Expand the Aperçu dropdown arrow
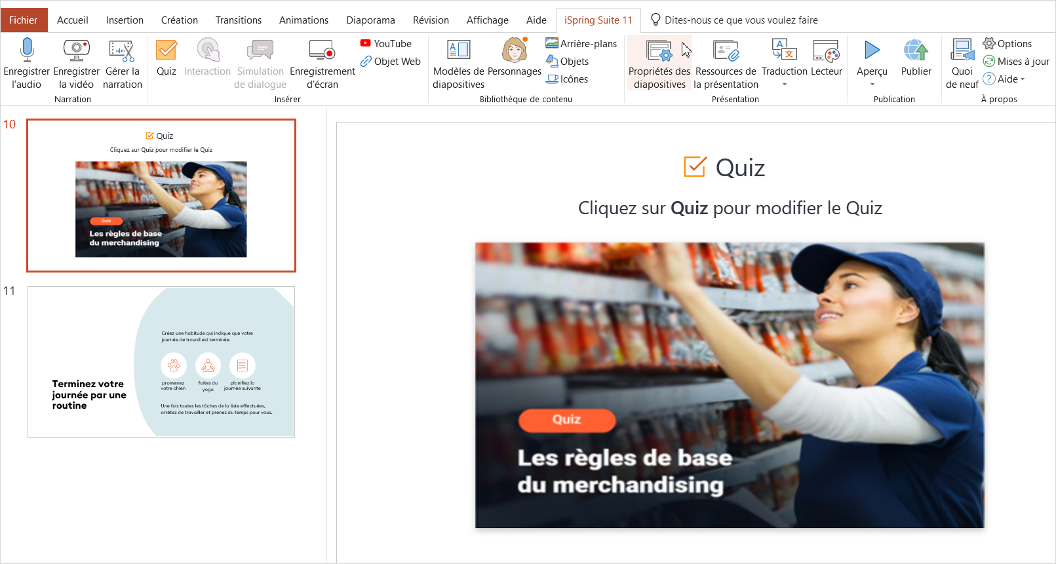 pos(872,85)
